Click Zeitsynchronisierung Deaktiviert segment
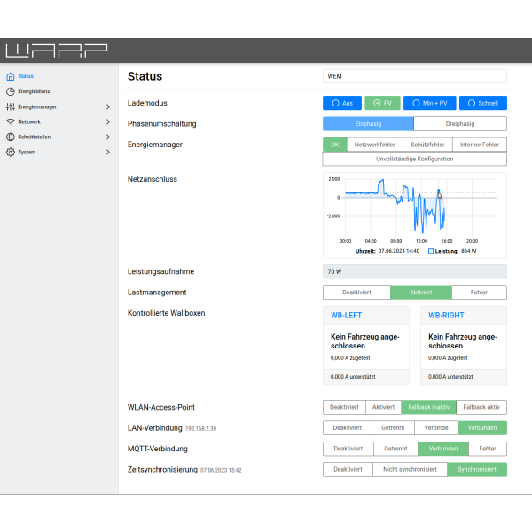 (x=348, y=470)
